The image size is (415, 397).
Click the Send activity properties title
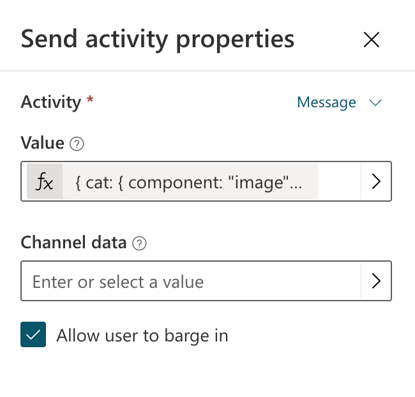click(158, 40)
